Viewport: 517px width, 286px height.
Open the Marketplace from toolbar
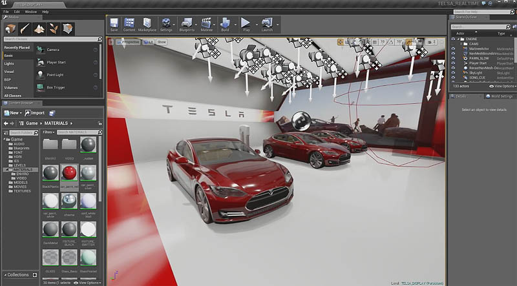(x=147, y=25)
